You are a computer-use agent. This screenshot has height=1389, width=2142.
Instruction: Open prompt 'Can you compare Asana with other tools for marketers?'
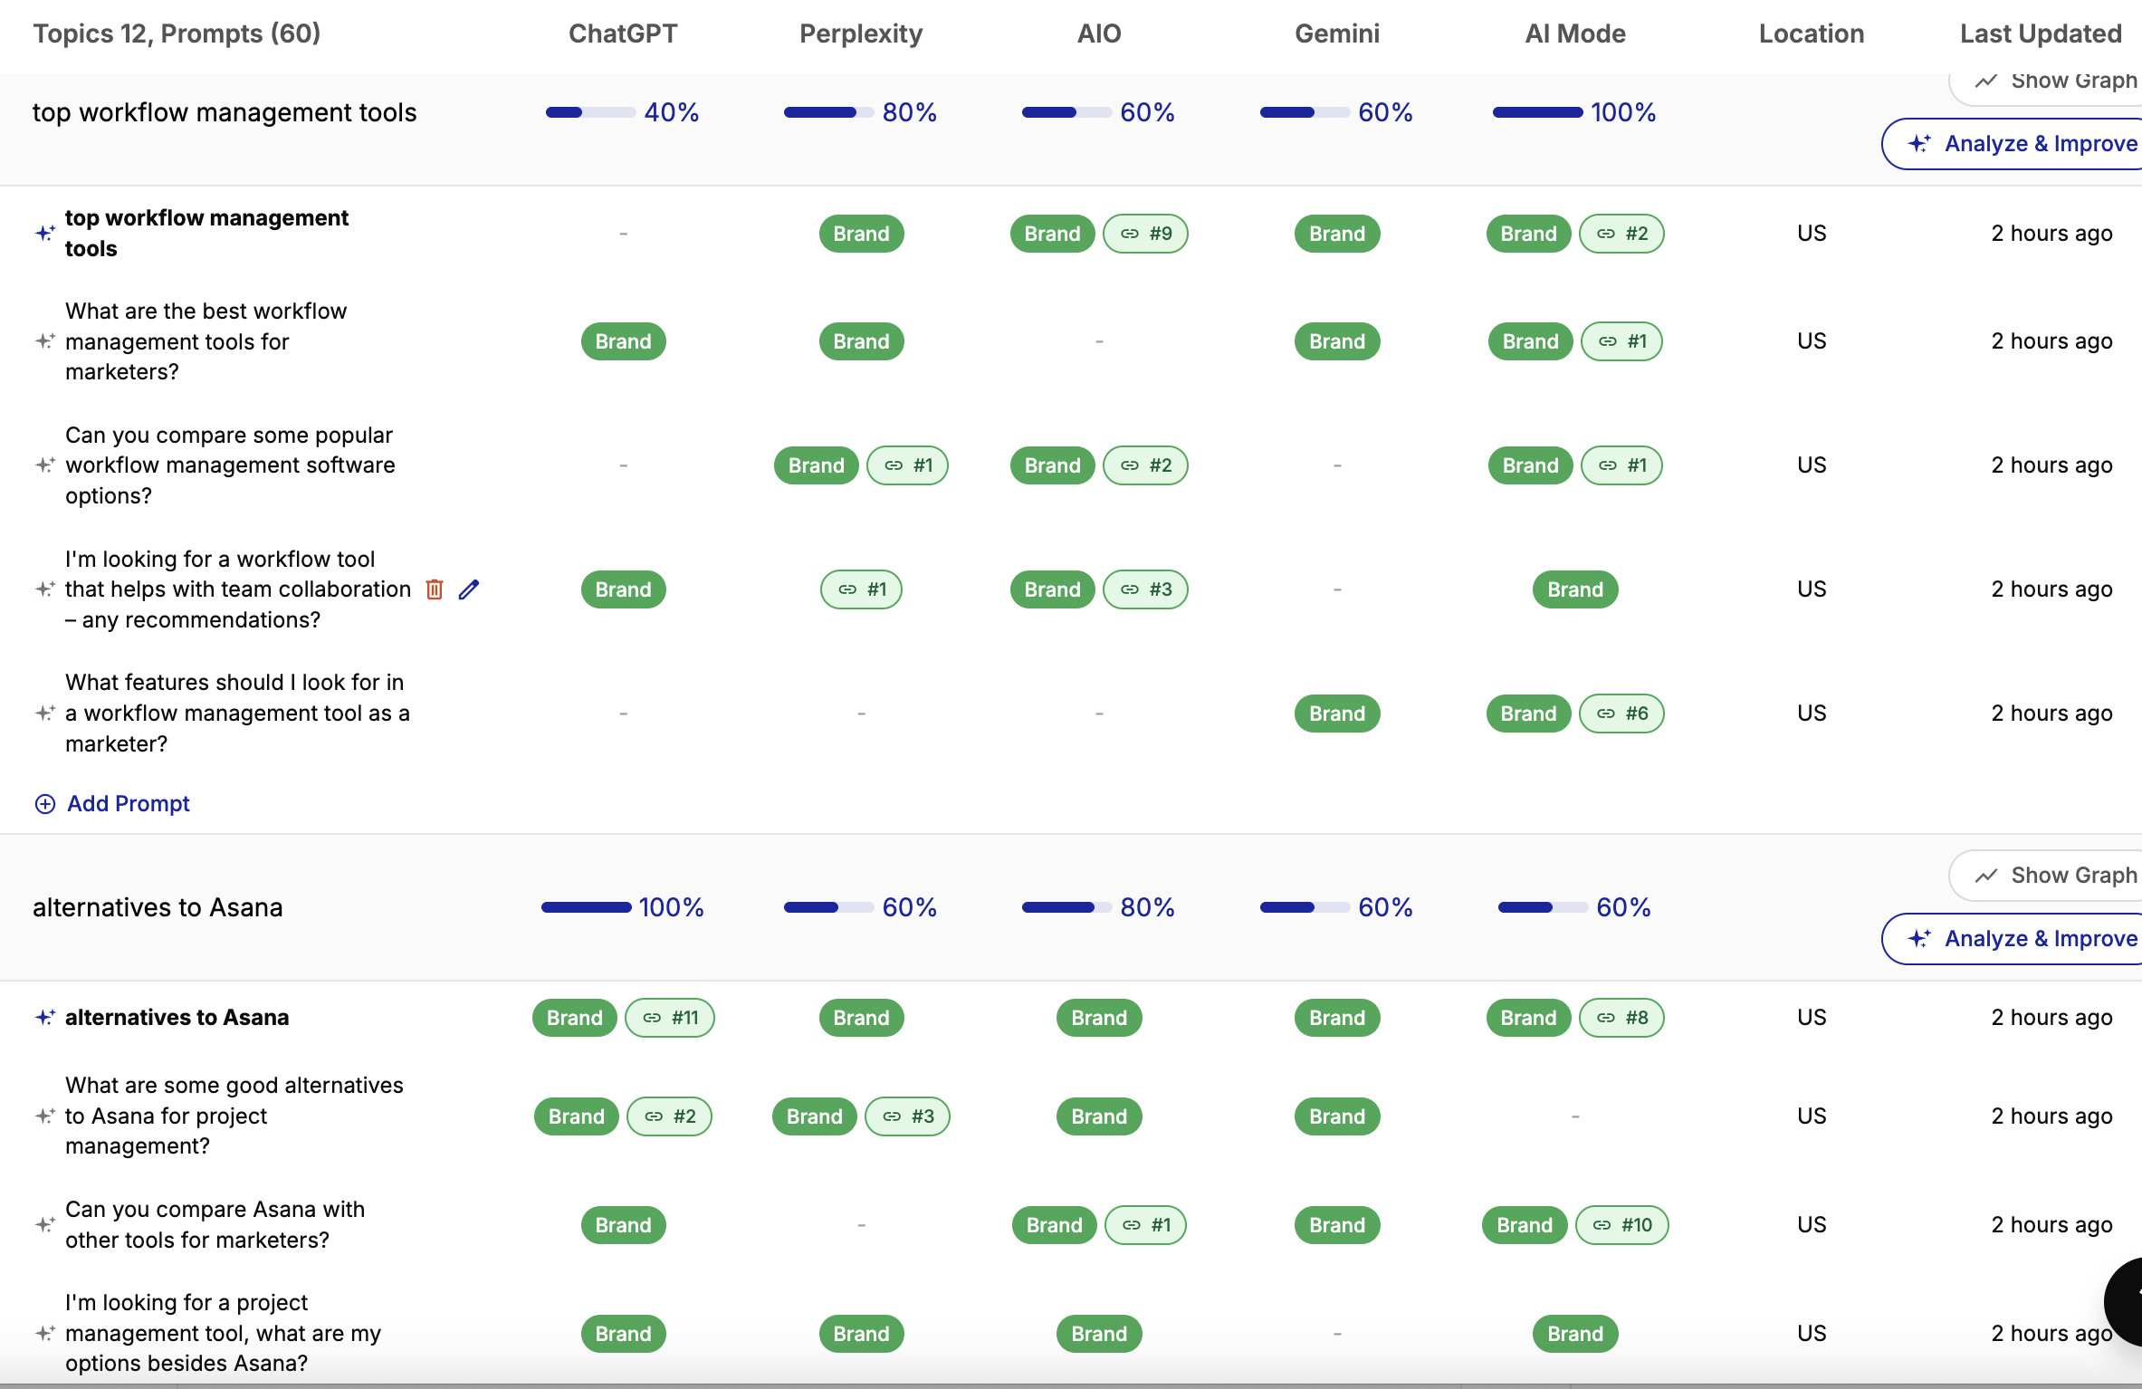(x=215, y=1225)
